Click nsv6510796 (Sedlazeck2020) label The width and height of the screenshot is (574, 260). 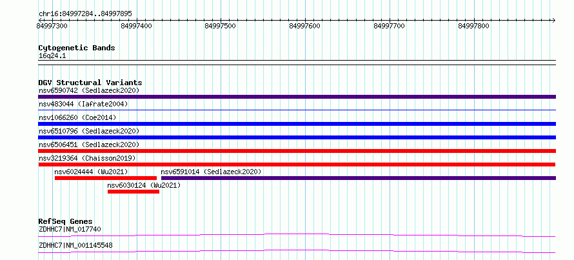pos(89,131)
